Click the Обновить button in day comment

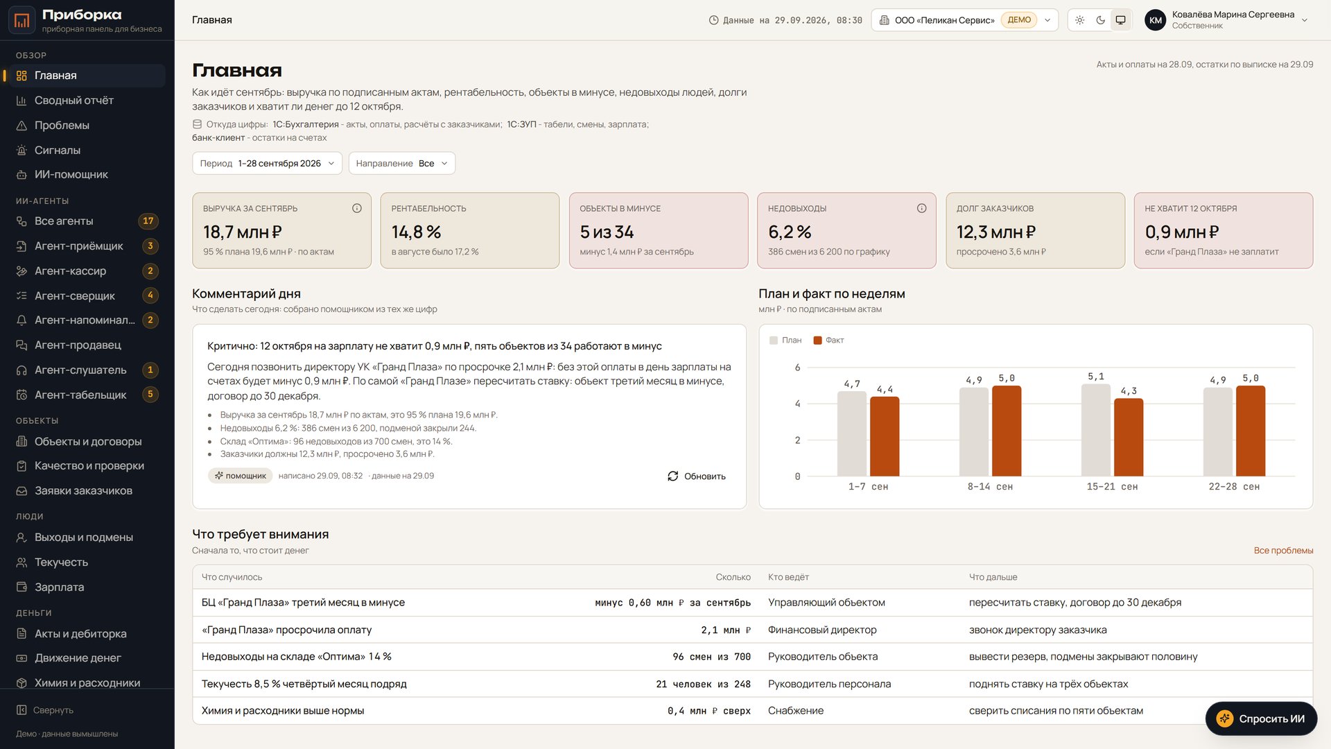pos(697,476)
